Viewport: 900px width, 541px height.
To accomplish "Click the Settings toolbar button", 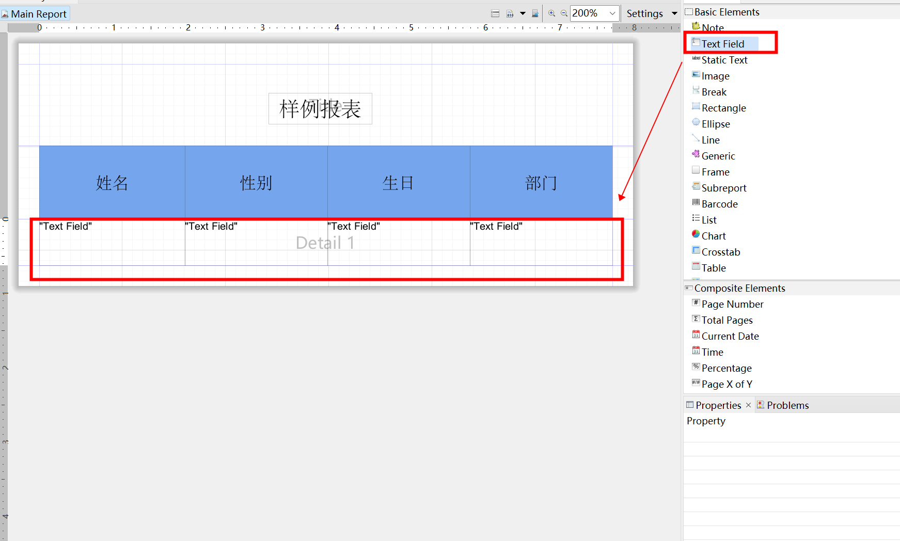I will 644,13.
